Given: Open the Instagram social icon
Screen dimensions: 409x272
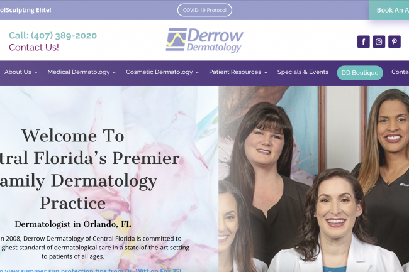Looking at the screenshot, I should [x=379, y=41].
